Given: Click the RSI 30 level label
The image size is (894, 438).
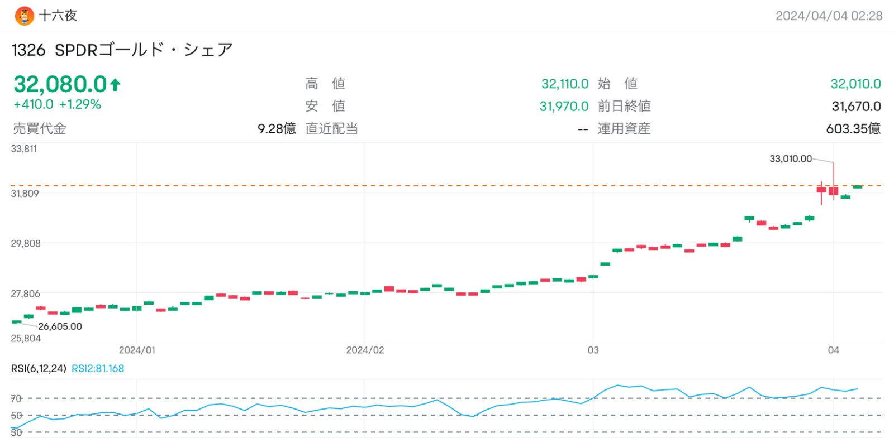Looking at the screenshot, I should 17,432.
